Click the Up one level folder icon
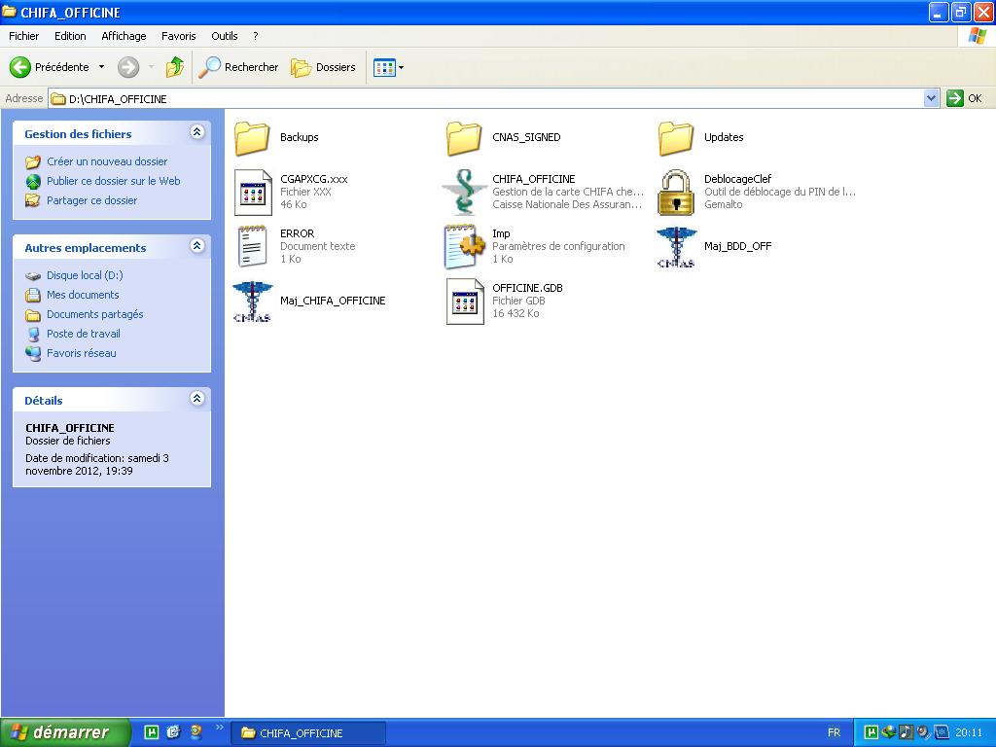996x747 pixels. (175, 67)
